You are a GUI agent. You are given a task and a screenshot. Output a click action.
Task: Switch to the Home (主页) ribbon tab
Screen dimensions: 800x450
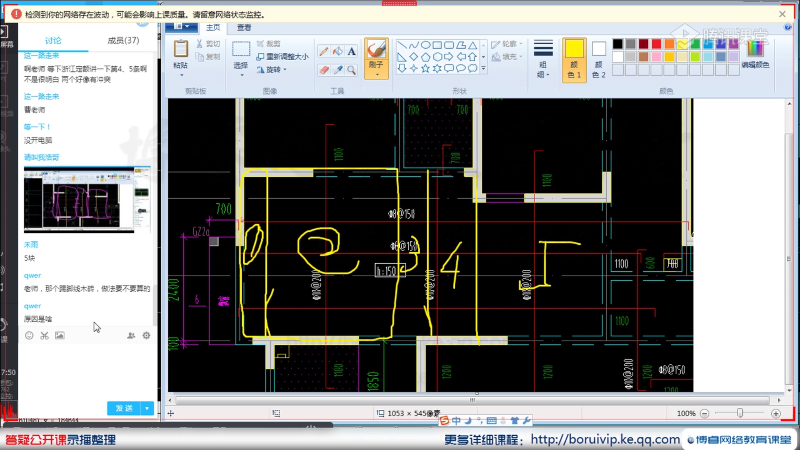point(213,27)
